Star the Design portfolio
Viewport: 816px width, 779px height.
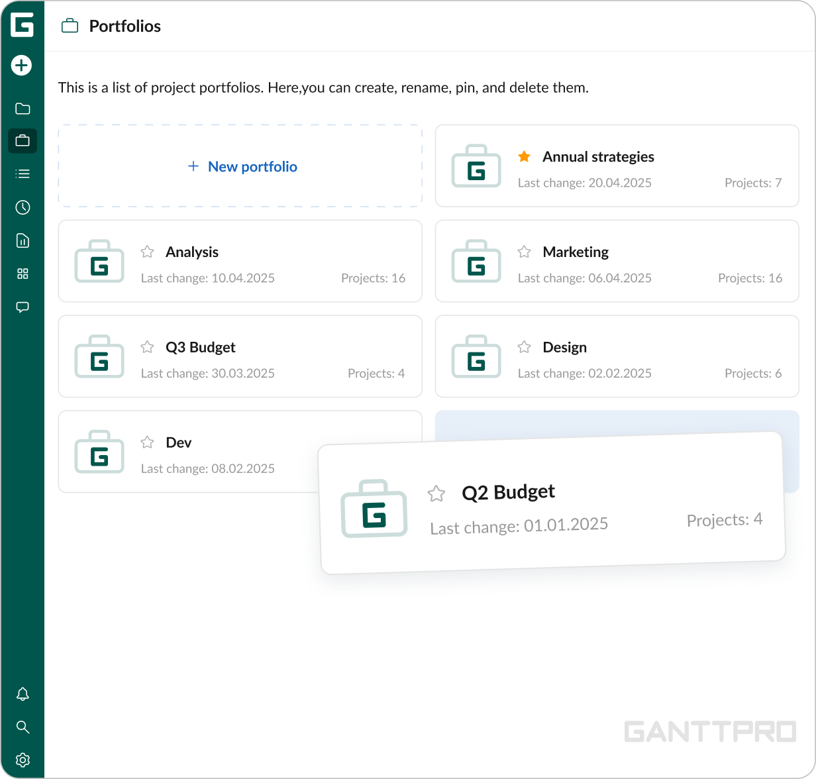tap(524, 347)
